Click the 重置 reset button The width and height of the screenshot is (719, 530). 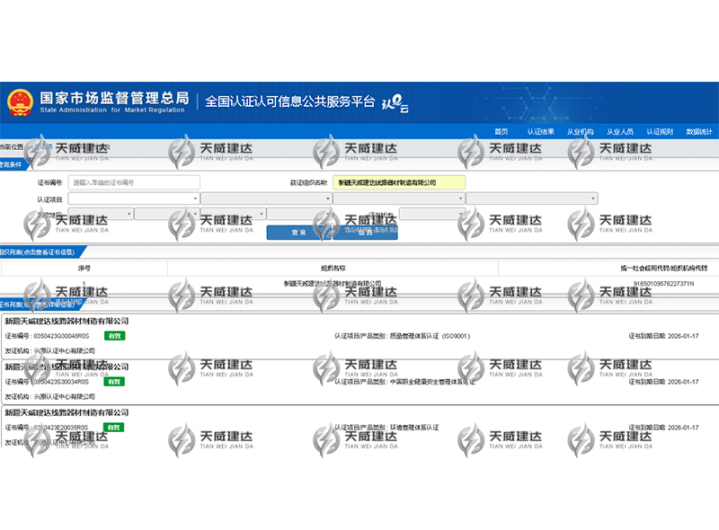(x=365, y=233)
